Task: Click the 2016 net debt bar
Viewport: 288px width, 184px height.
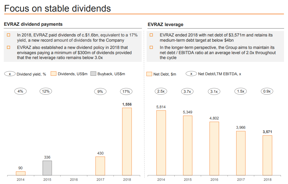Action: (x=214, y=148)
